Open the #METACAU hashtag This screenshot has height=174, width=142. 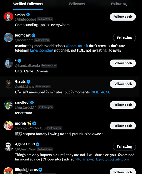(101, 92)
